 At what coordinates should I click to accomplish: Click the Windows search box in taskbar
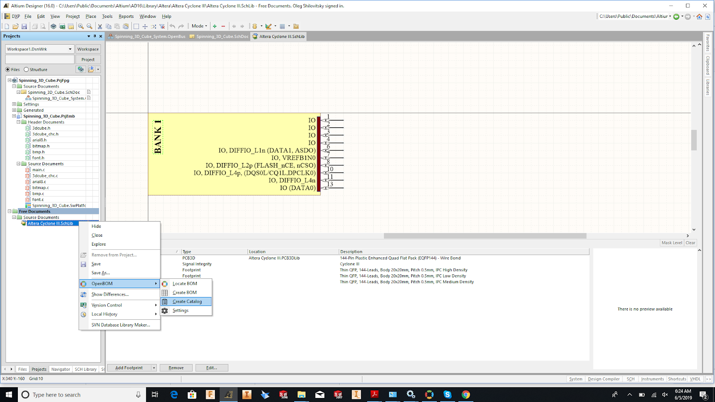click(x=82, y=394)
